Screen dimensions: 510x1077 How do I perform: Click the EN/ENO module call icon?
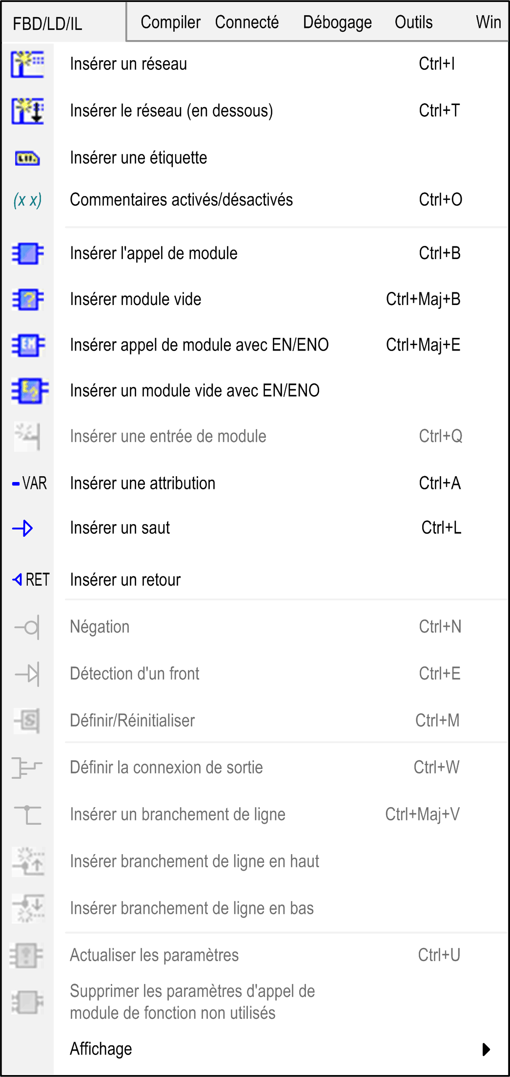pyautogui.click(x=28, y=345)
